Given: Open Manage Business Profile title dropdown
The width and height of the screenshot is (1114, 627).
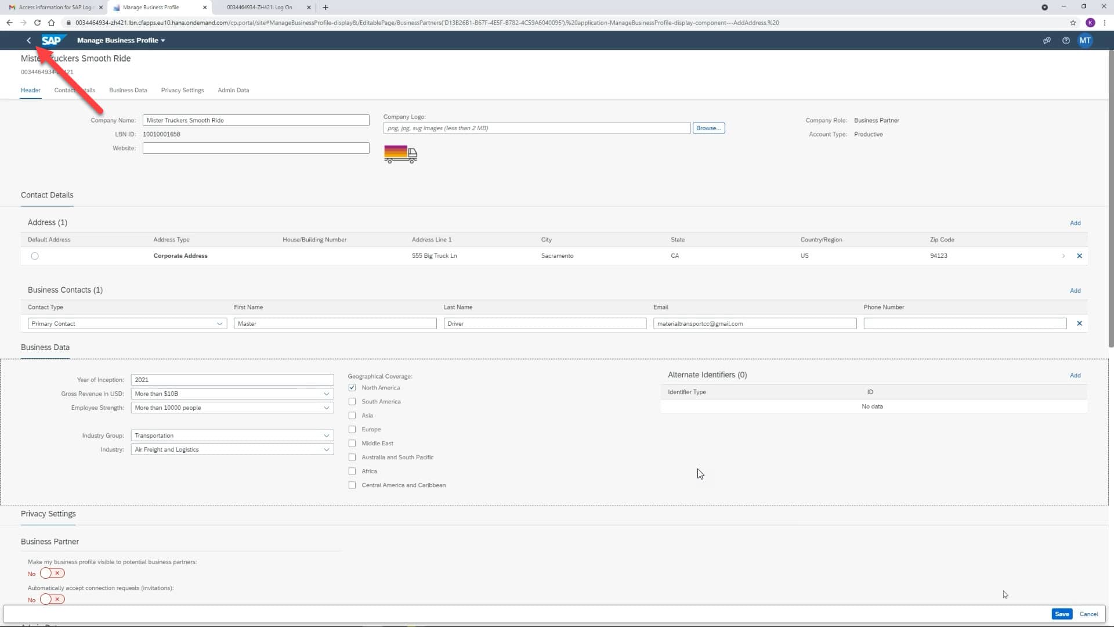Looking at the screenshot, I should [x=121, y=41].
